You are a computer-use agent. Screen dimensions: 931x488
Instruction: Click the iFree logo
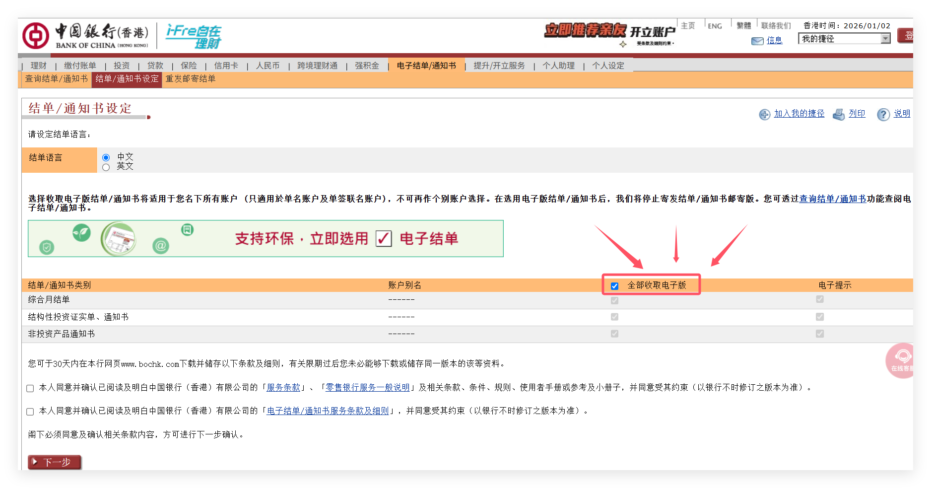click(x=194, y=36)
